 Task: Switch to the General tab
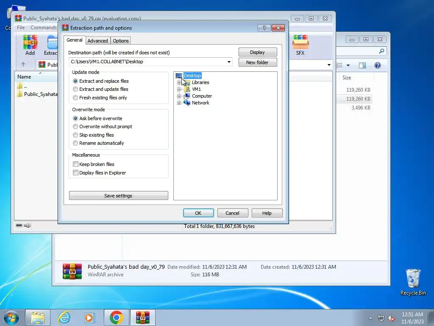pyautogui.click(x=75, y=40)
